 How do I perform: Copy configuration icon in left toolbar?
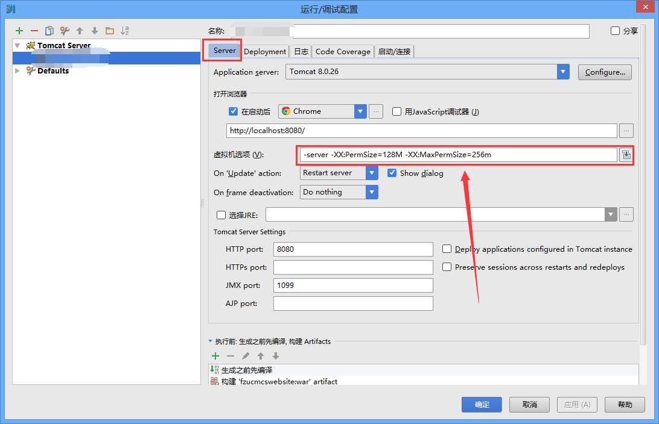click(49, 31)
